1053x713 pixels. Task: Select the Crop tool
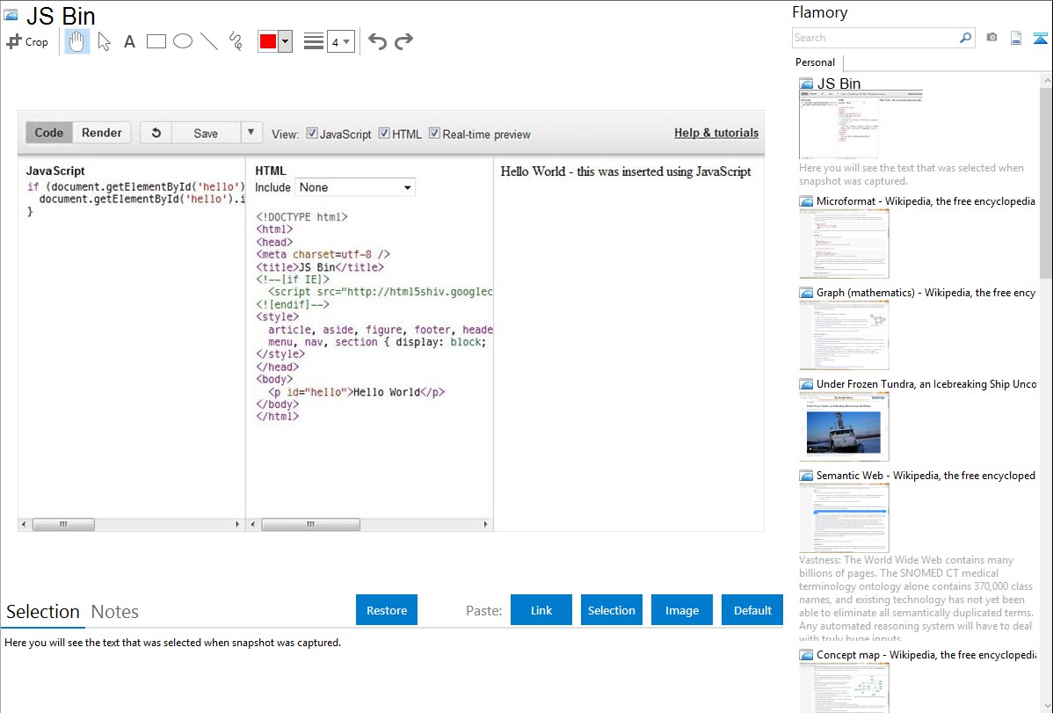27,41
